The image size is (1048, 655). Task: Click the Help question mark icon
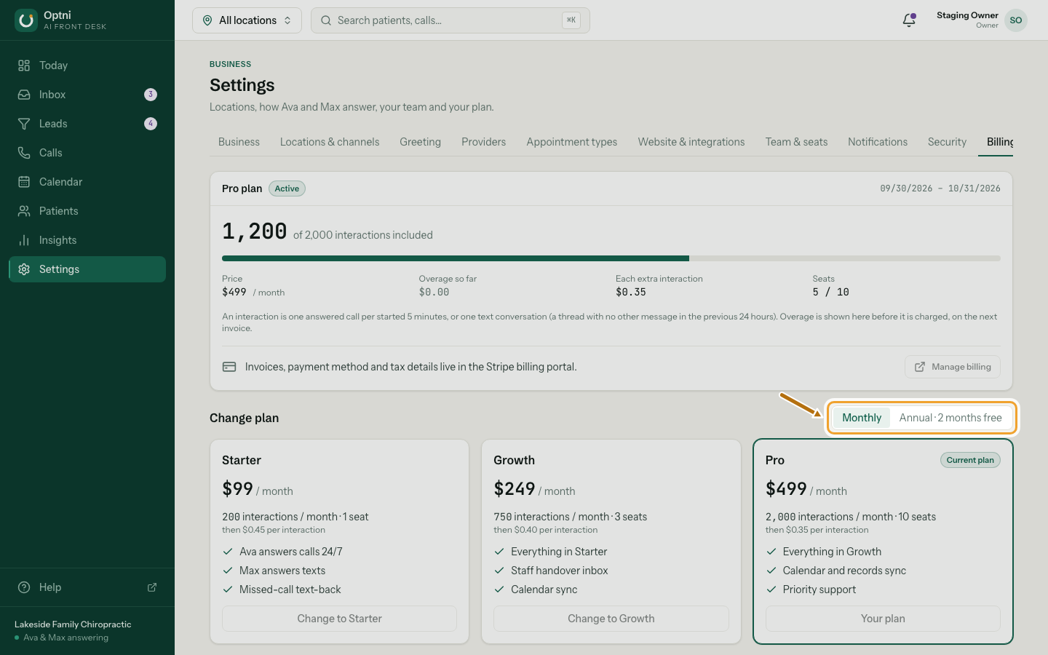pos(24,587)
